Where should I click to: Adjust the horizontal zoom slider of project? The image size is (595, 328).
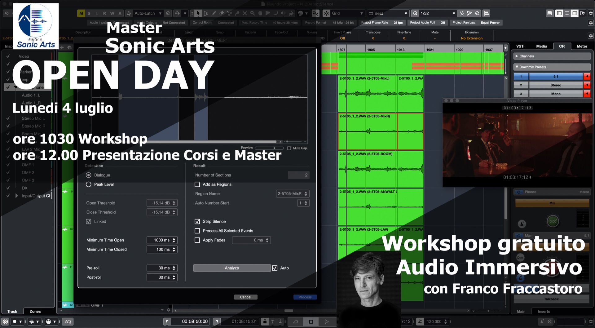point(488,311)
